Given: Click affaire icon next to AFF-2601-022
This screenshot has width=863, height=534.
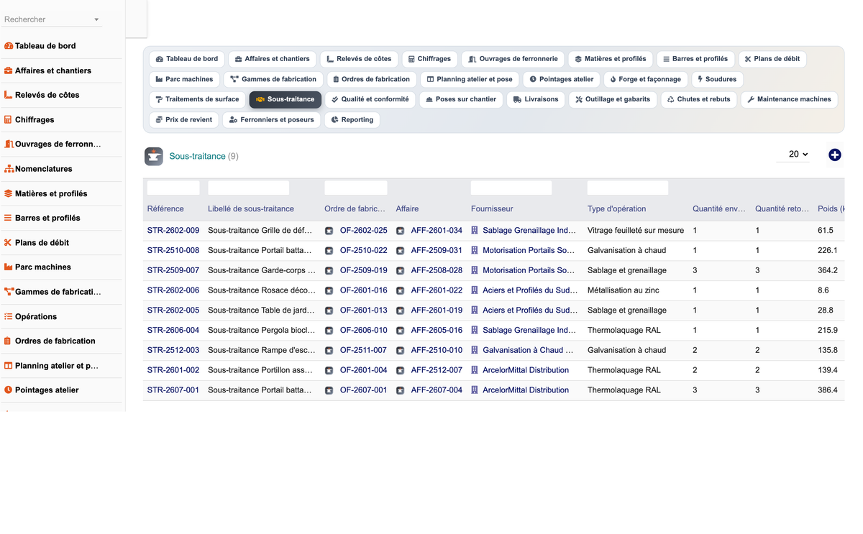Looking at the screenshot, I should click(401, 291).
